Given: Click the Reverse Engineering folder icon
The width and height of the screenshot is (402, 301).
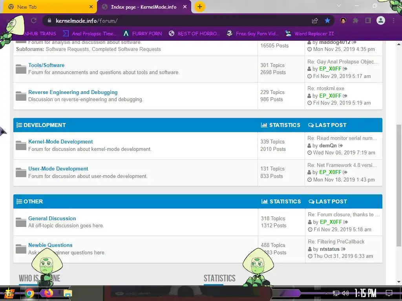Looking at the screenshot, I should (21, 96).
